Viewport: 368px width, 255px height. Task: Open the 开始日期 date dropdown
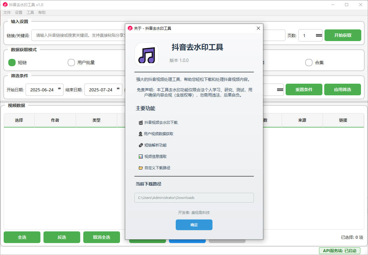pyautogui.click(x=59, y=89)
